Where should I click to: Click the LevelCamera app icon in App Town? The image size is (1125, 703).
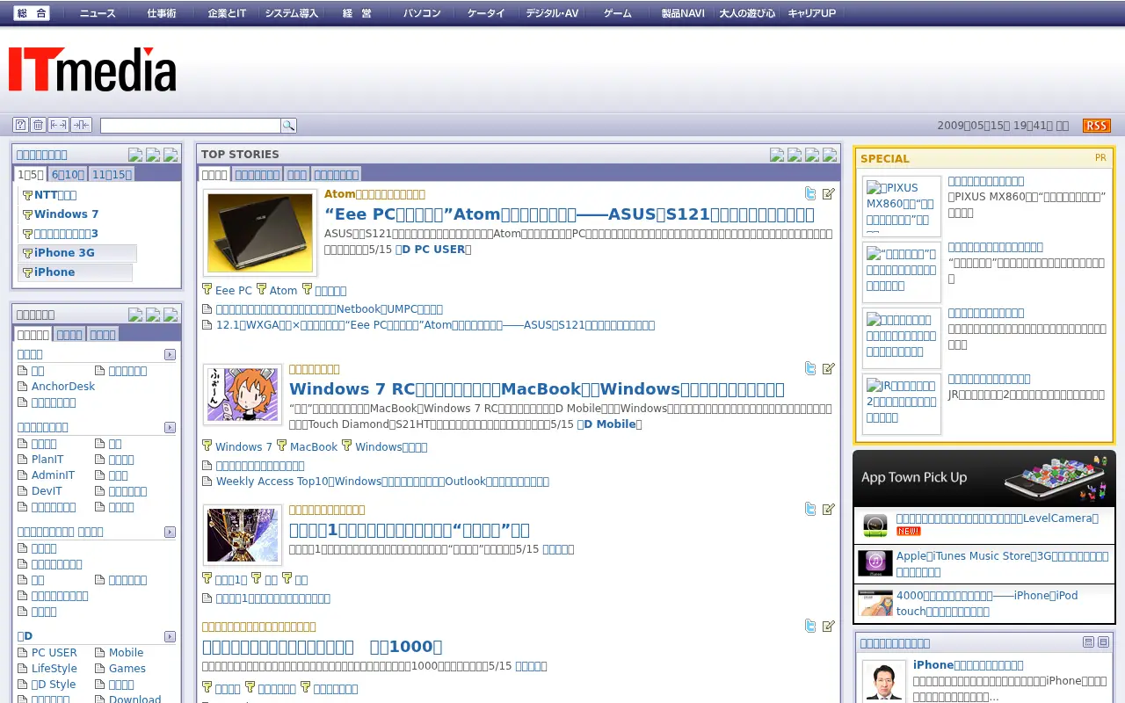click(x=875, y=525)
